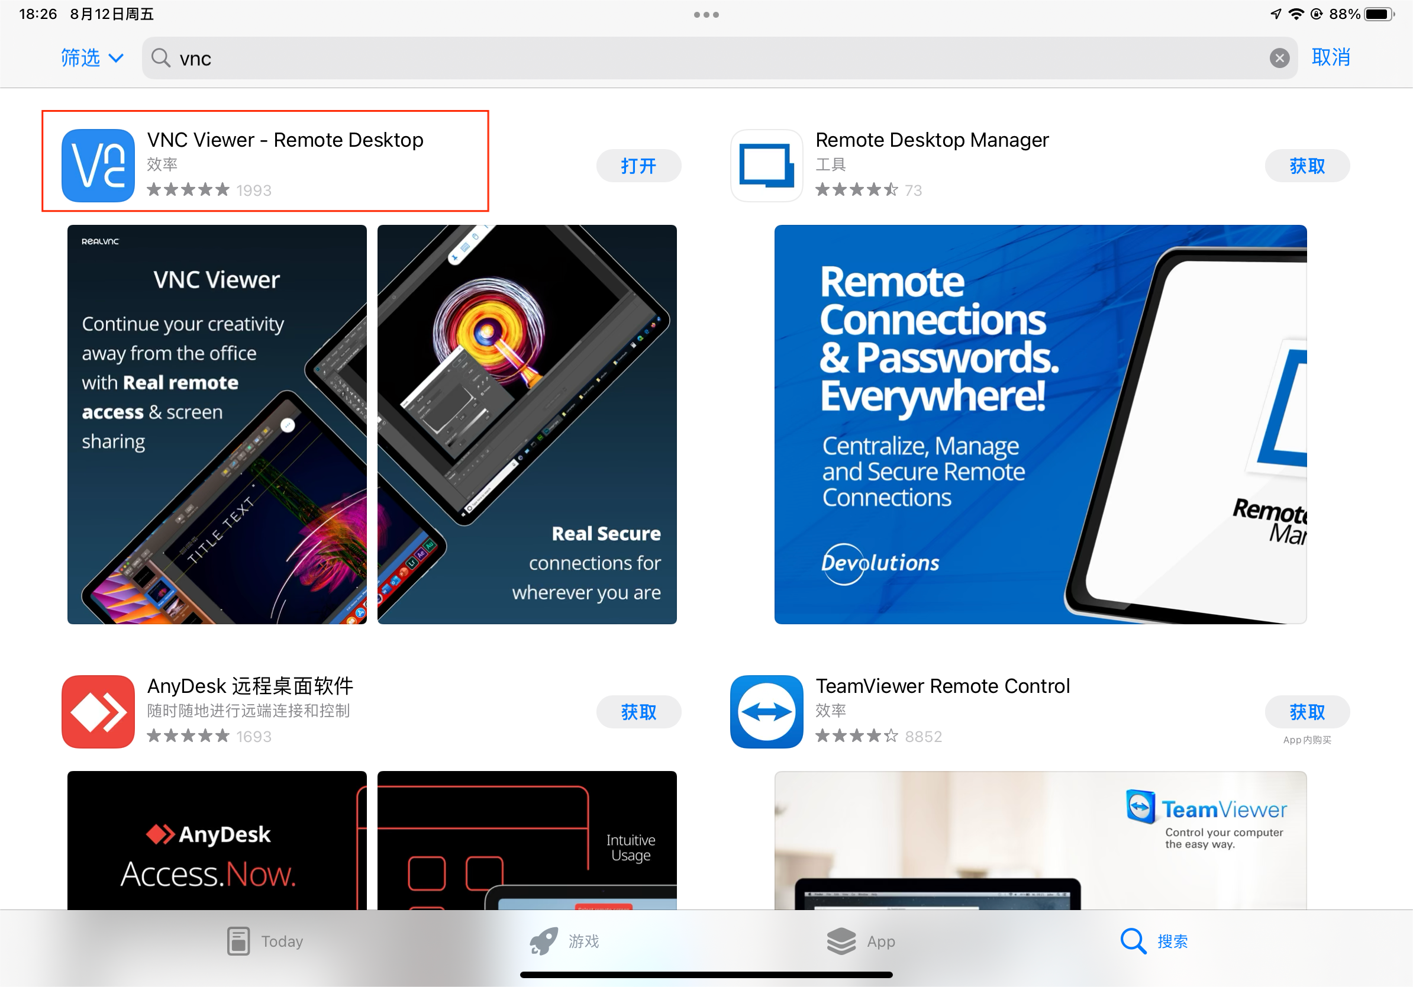Screen dimensions: 1413x987
Task: Clear the search field with X icon
Action: click(1279, 58)
